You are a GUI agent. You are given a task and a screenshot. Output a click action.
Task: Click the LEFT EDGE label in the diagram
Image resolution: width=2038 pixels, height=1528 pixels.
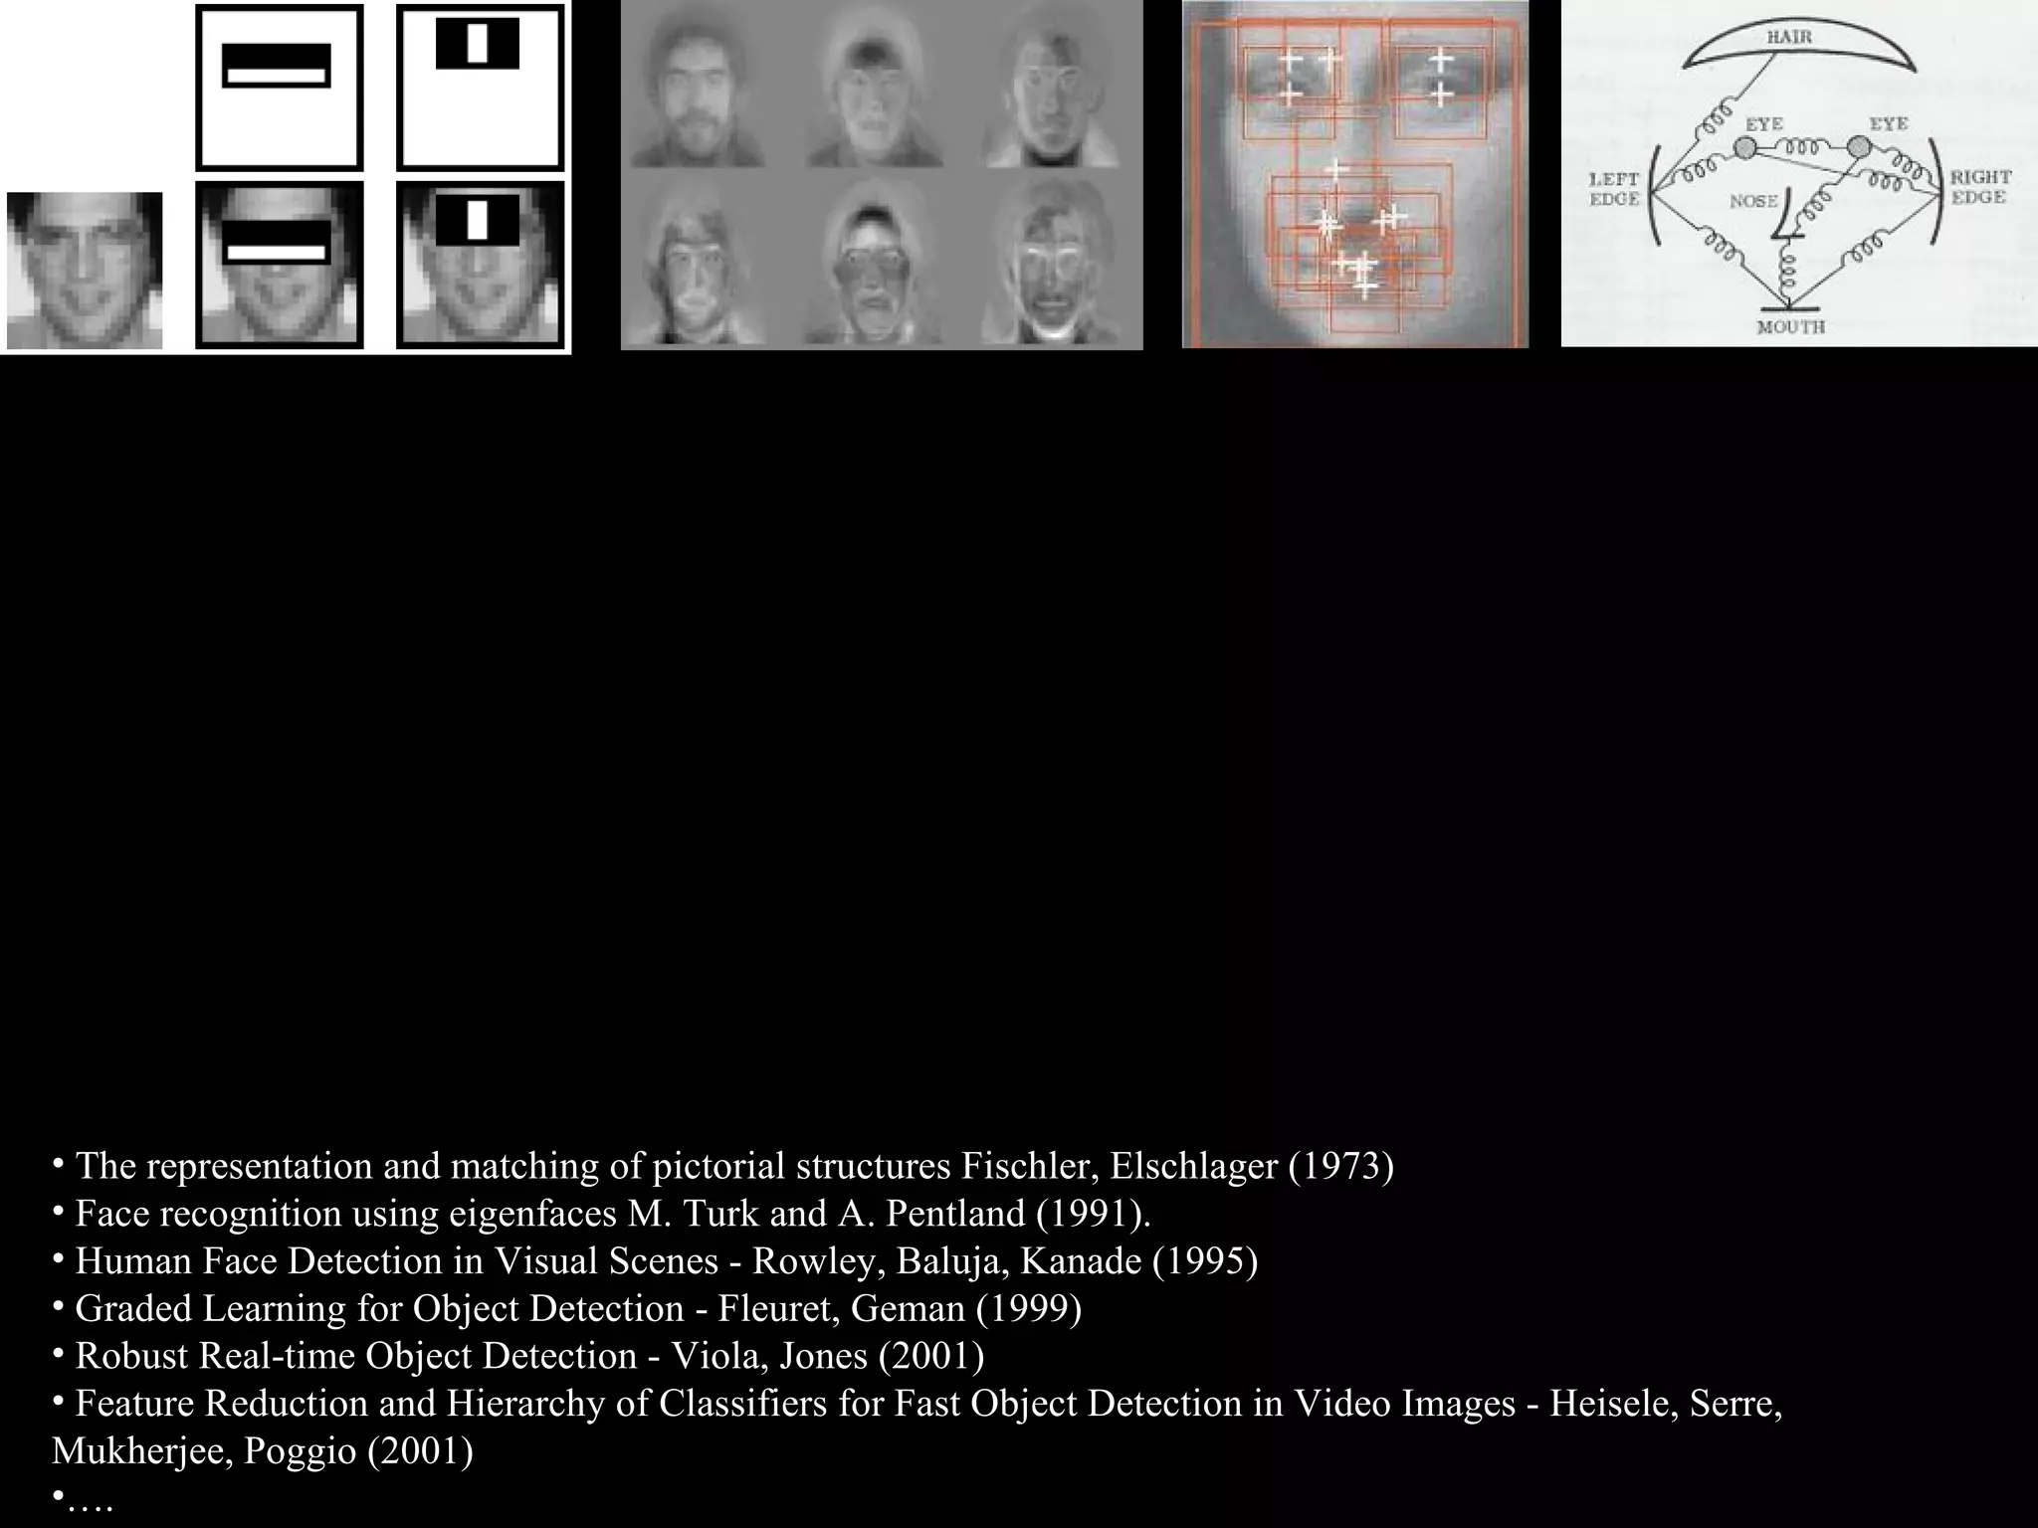point(1613,189)
